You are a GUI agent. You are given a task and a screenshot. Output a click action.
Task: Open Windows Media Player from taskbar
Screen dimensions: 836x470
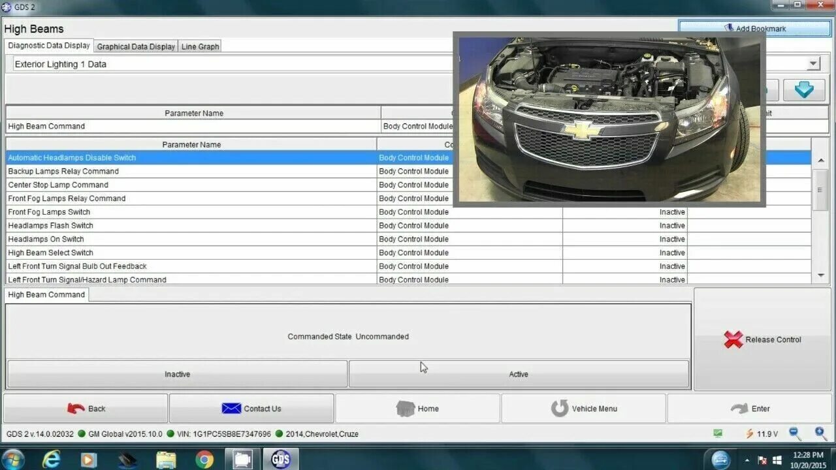point(88,460)
